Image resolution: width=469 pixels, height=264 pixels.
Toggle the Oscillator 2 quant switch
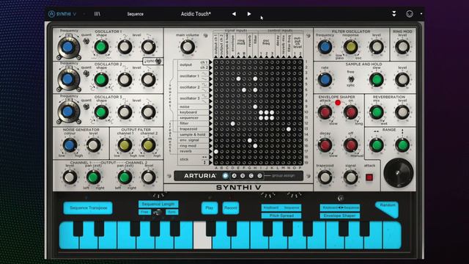click(x=86, y=73)
